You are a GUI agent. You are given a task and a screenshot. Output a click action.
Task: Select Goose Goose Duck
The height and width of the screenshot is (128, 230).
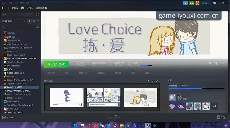[16, 73]
